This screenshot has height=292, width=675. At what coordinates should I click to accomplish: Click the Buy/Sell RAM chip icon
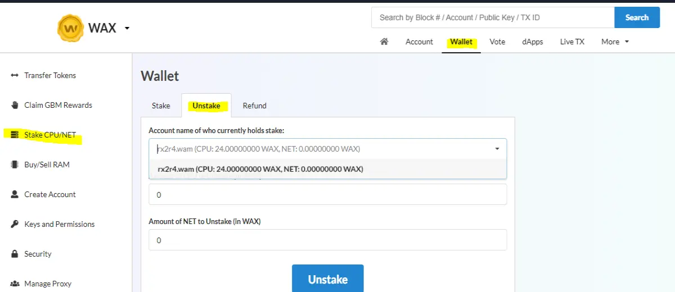tap(15, 165)
